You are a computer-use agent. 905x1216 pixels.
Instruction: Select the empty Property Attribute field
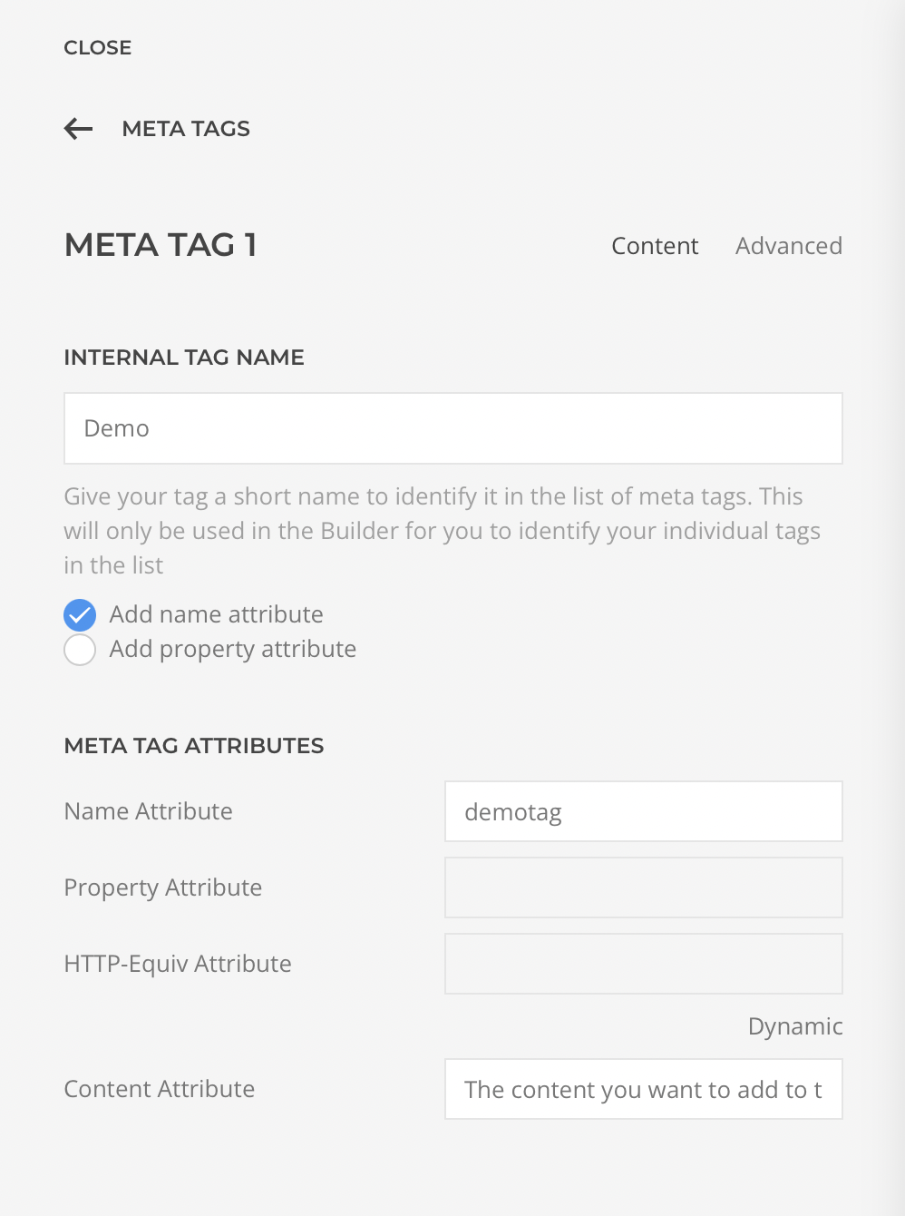tap(643, 887)
